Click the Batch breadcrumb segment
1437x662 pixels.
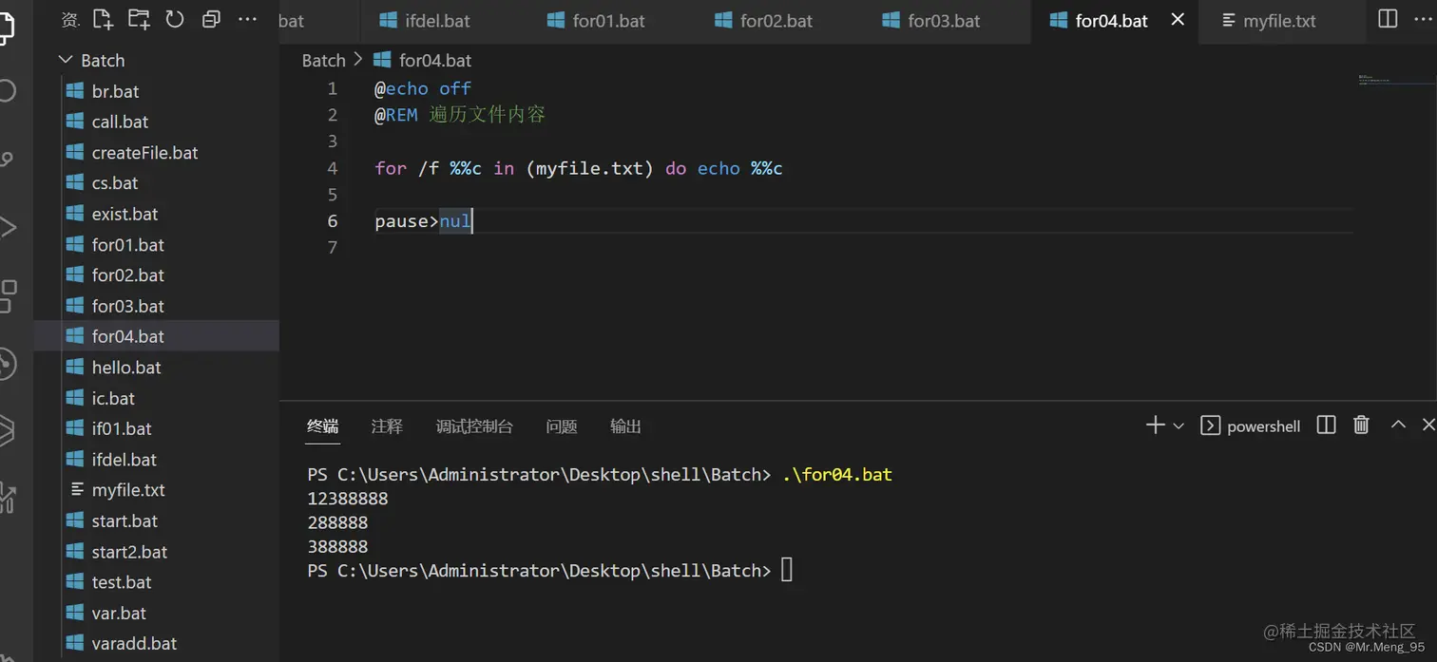pyautogui.click(x=323, y=60)
